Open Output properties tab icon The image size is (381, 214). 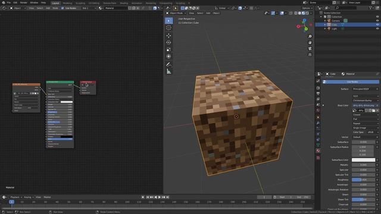click(x=318, y=93)
